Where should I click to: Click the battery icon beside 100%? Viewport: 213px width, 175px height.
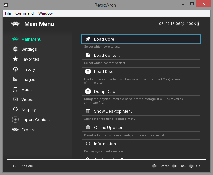(x=198, y=24)
